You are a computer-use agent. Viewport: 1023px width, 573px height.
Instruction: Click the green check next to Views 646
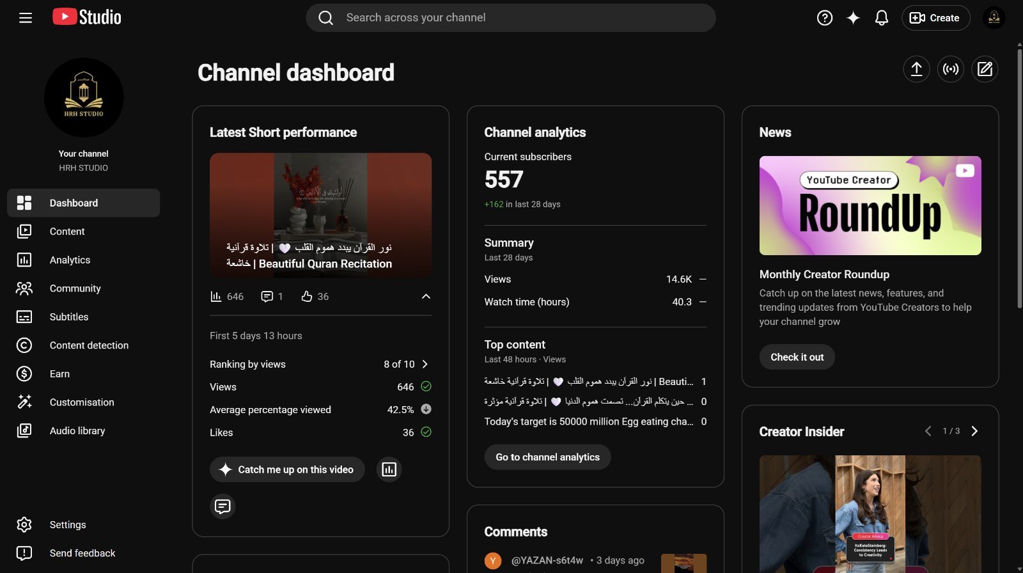pos(426,387)
